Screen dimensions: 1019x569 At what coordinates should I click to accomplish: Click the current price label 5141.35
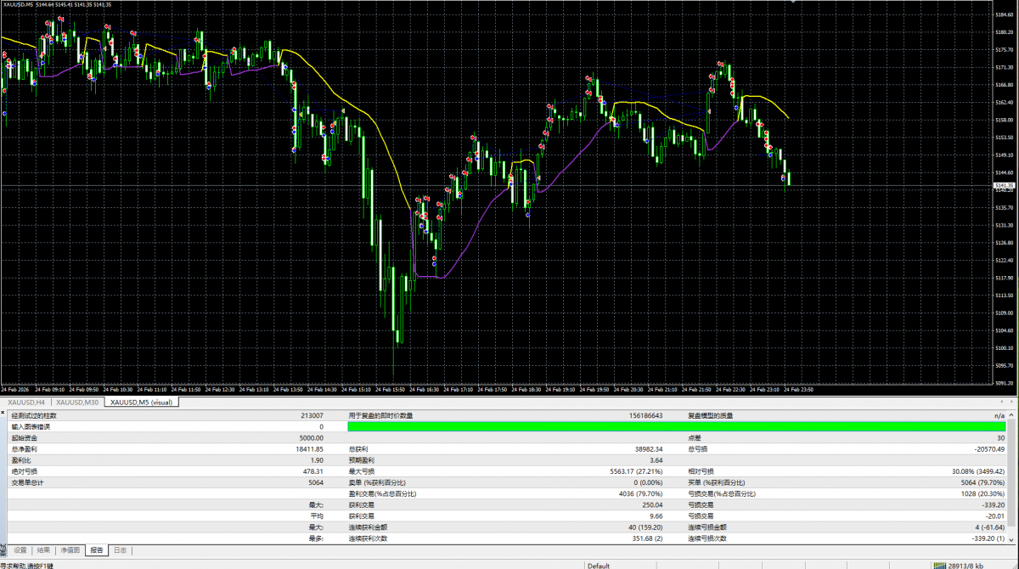1005,184
